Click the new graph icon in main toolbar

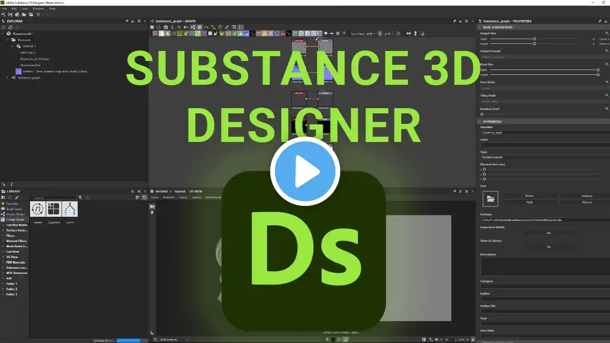pyautogui.click(x=4, y=15)
